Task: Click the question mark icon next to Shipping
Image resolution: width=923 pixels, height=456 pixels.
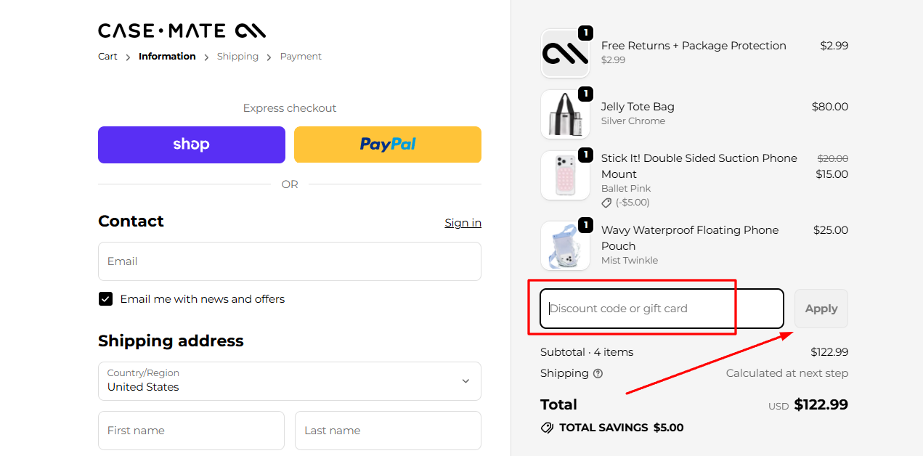Action: [597, 373]
